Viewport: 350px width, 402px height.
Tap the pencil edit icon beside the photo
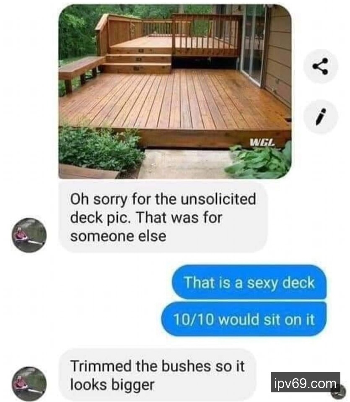tap(320, 117)
